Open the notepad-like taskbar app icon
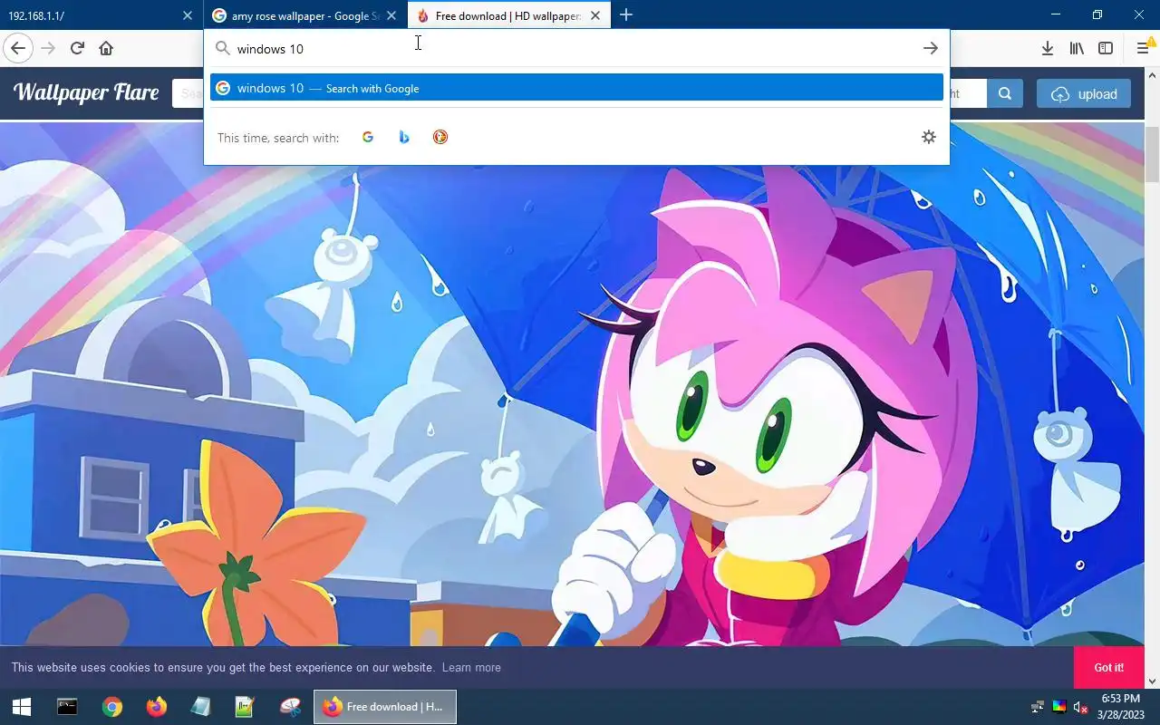The height and width of the screenshot is (725, 1160). coord(200,707)
